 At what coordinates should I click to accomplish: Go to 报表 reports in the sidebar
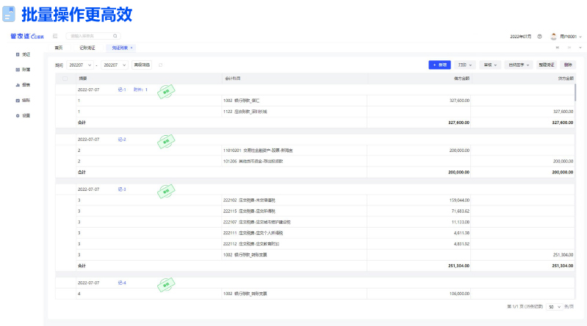23,85
